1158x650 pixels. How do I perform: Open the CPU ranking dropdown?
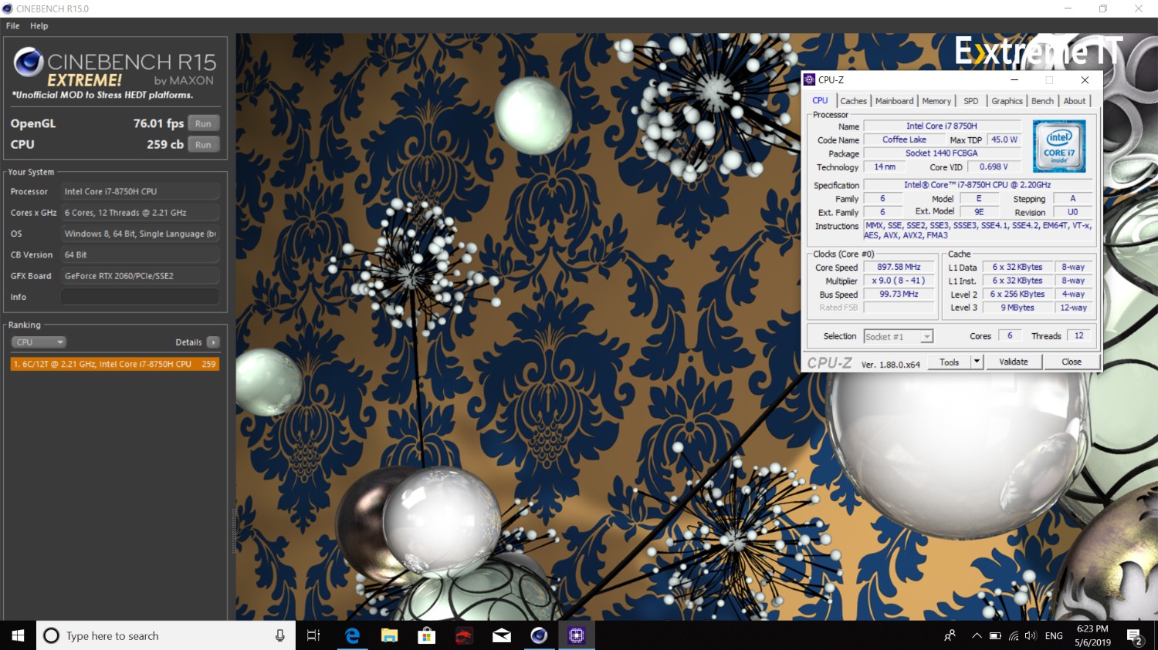38,342
